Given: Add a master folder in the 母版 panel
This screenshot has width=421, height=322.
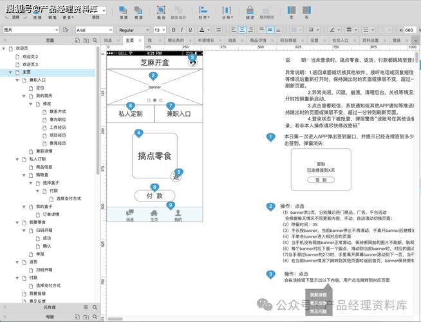Looking at the screenshot, I should pos(86,317).
